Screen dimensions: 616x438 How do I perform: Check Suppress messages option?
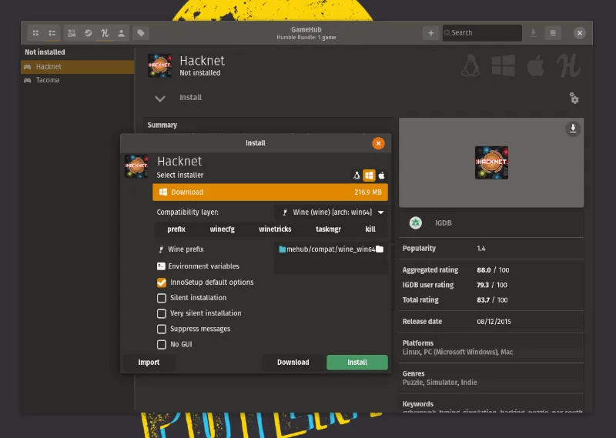coord(162,329)
